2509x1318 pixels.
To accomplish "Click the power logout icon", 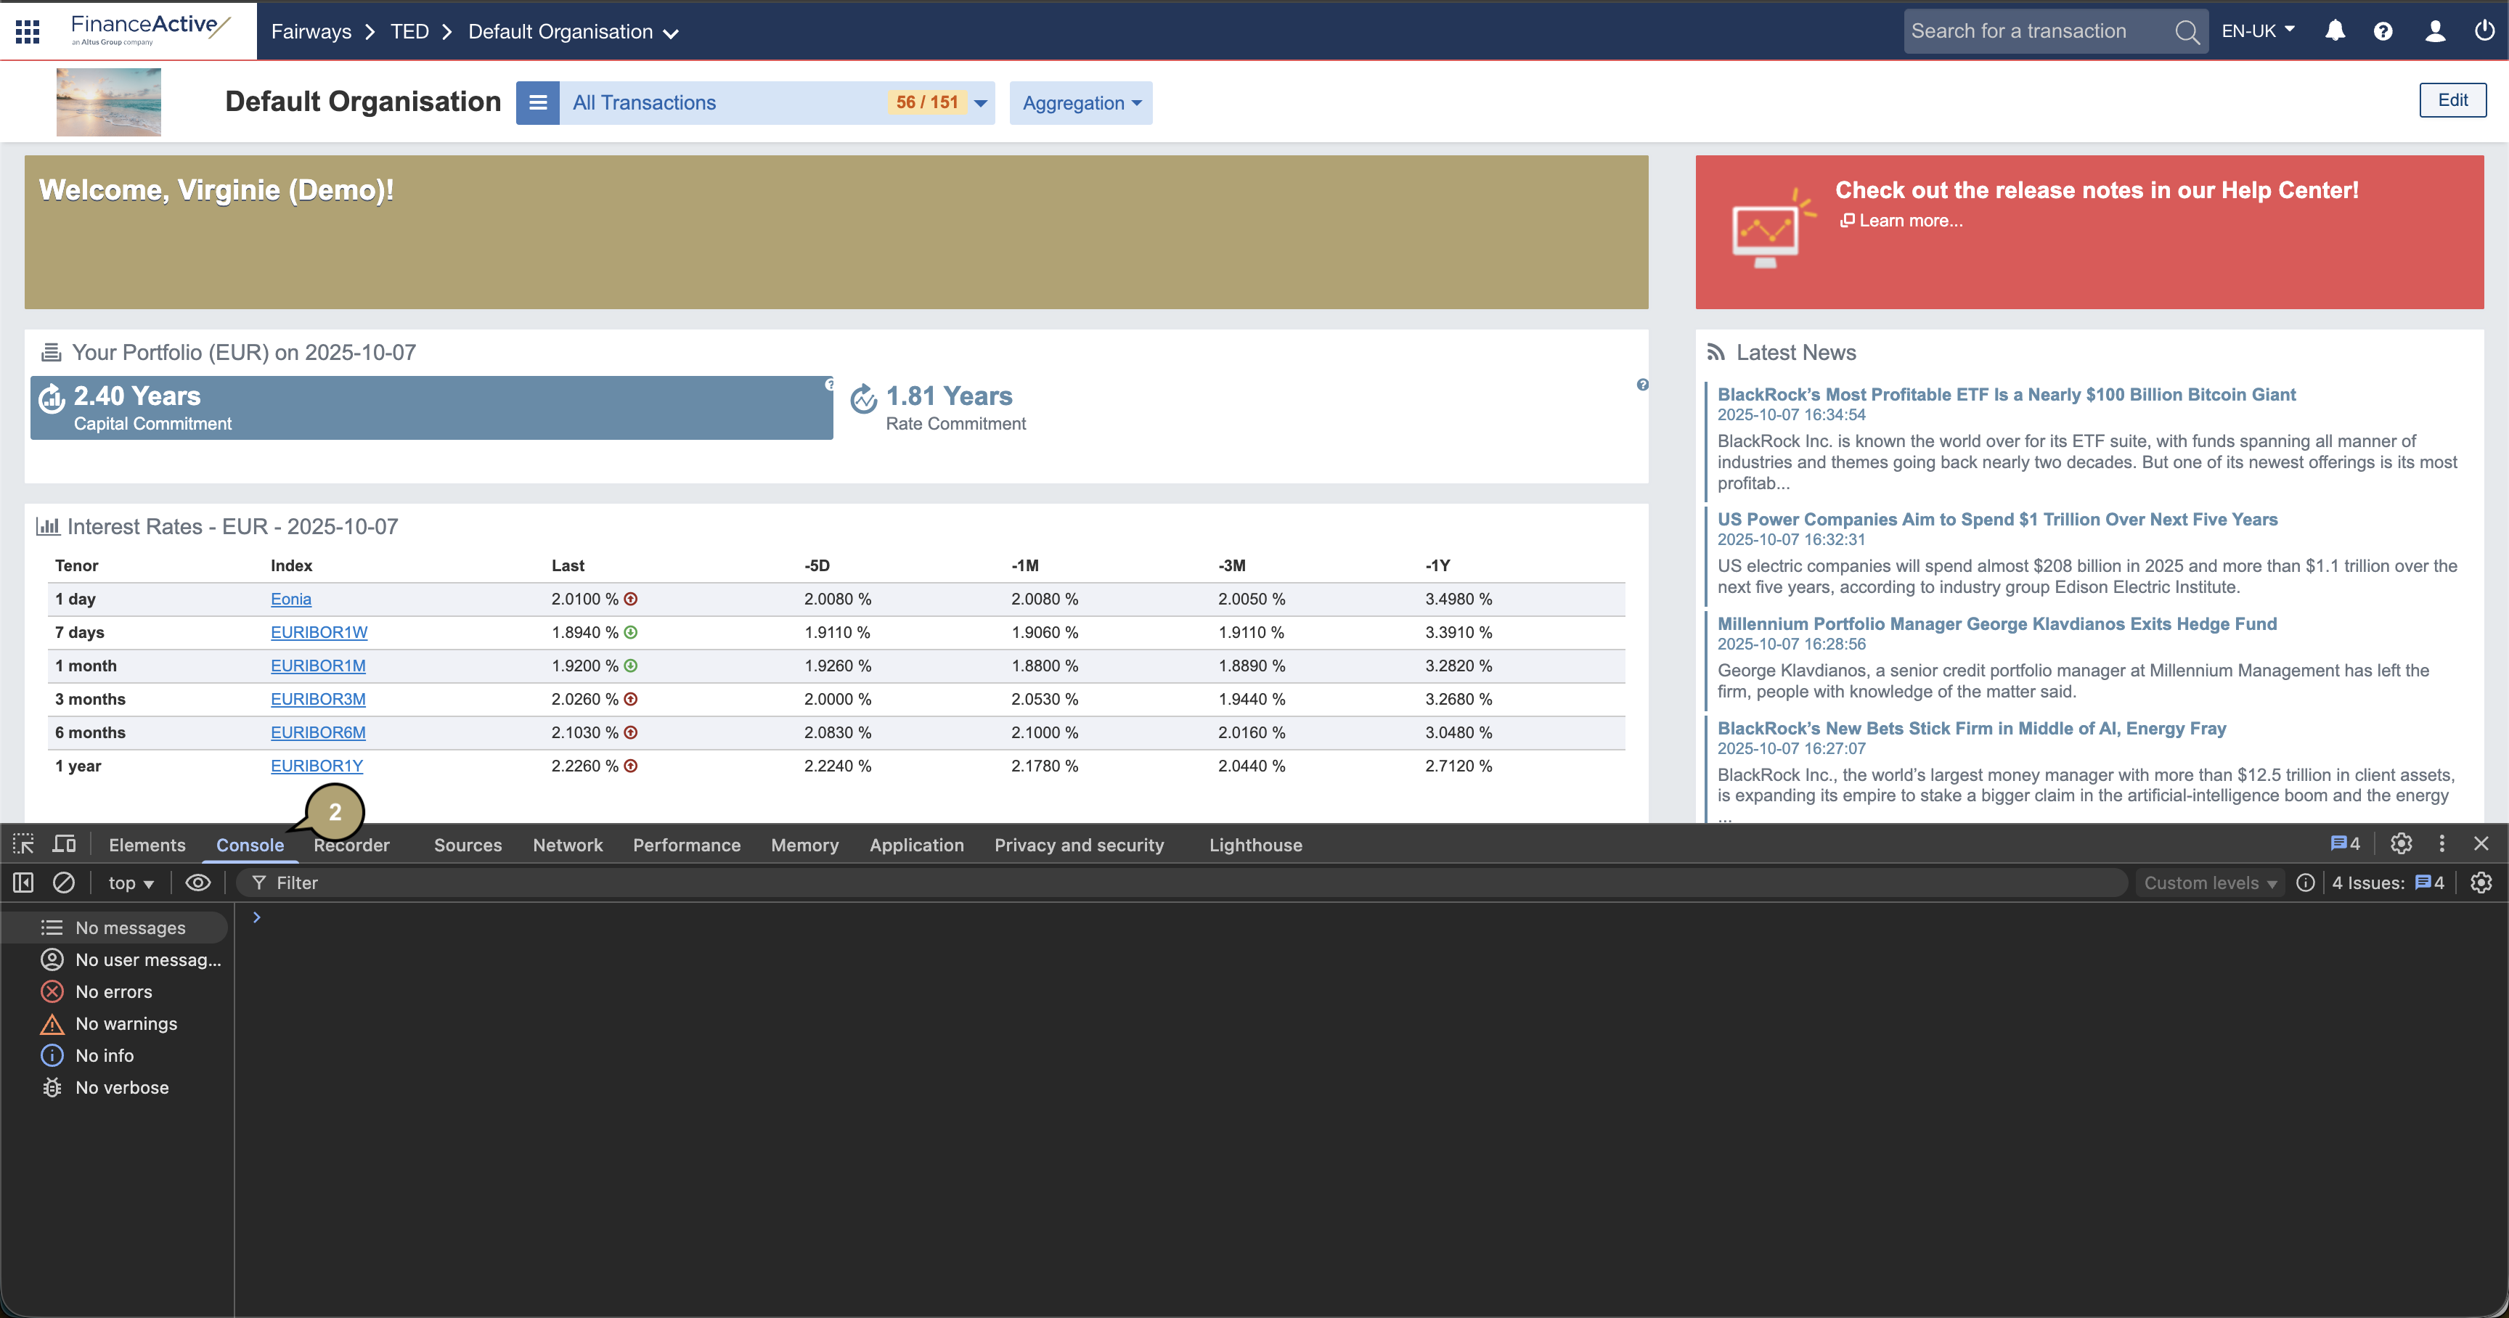I will 2483,30.
